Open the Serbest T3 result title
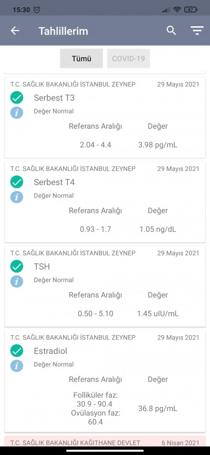This screenshot has height=455, width=210. click(x=54, y=98)
